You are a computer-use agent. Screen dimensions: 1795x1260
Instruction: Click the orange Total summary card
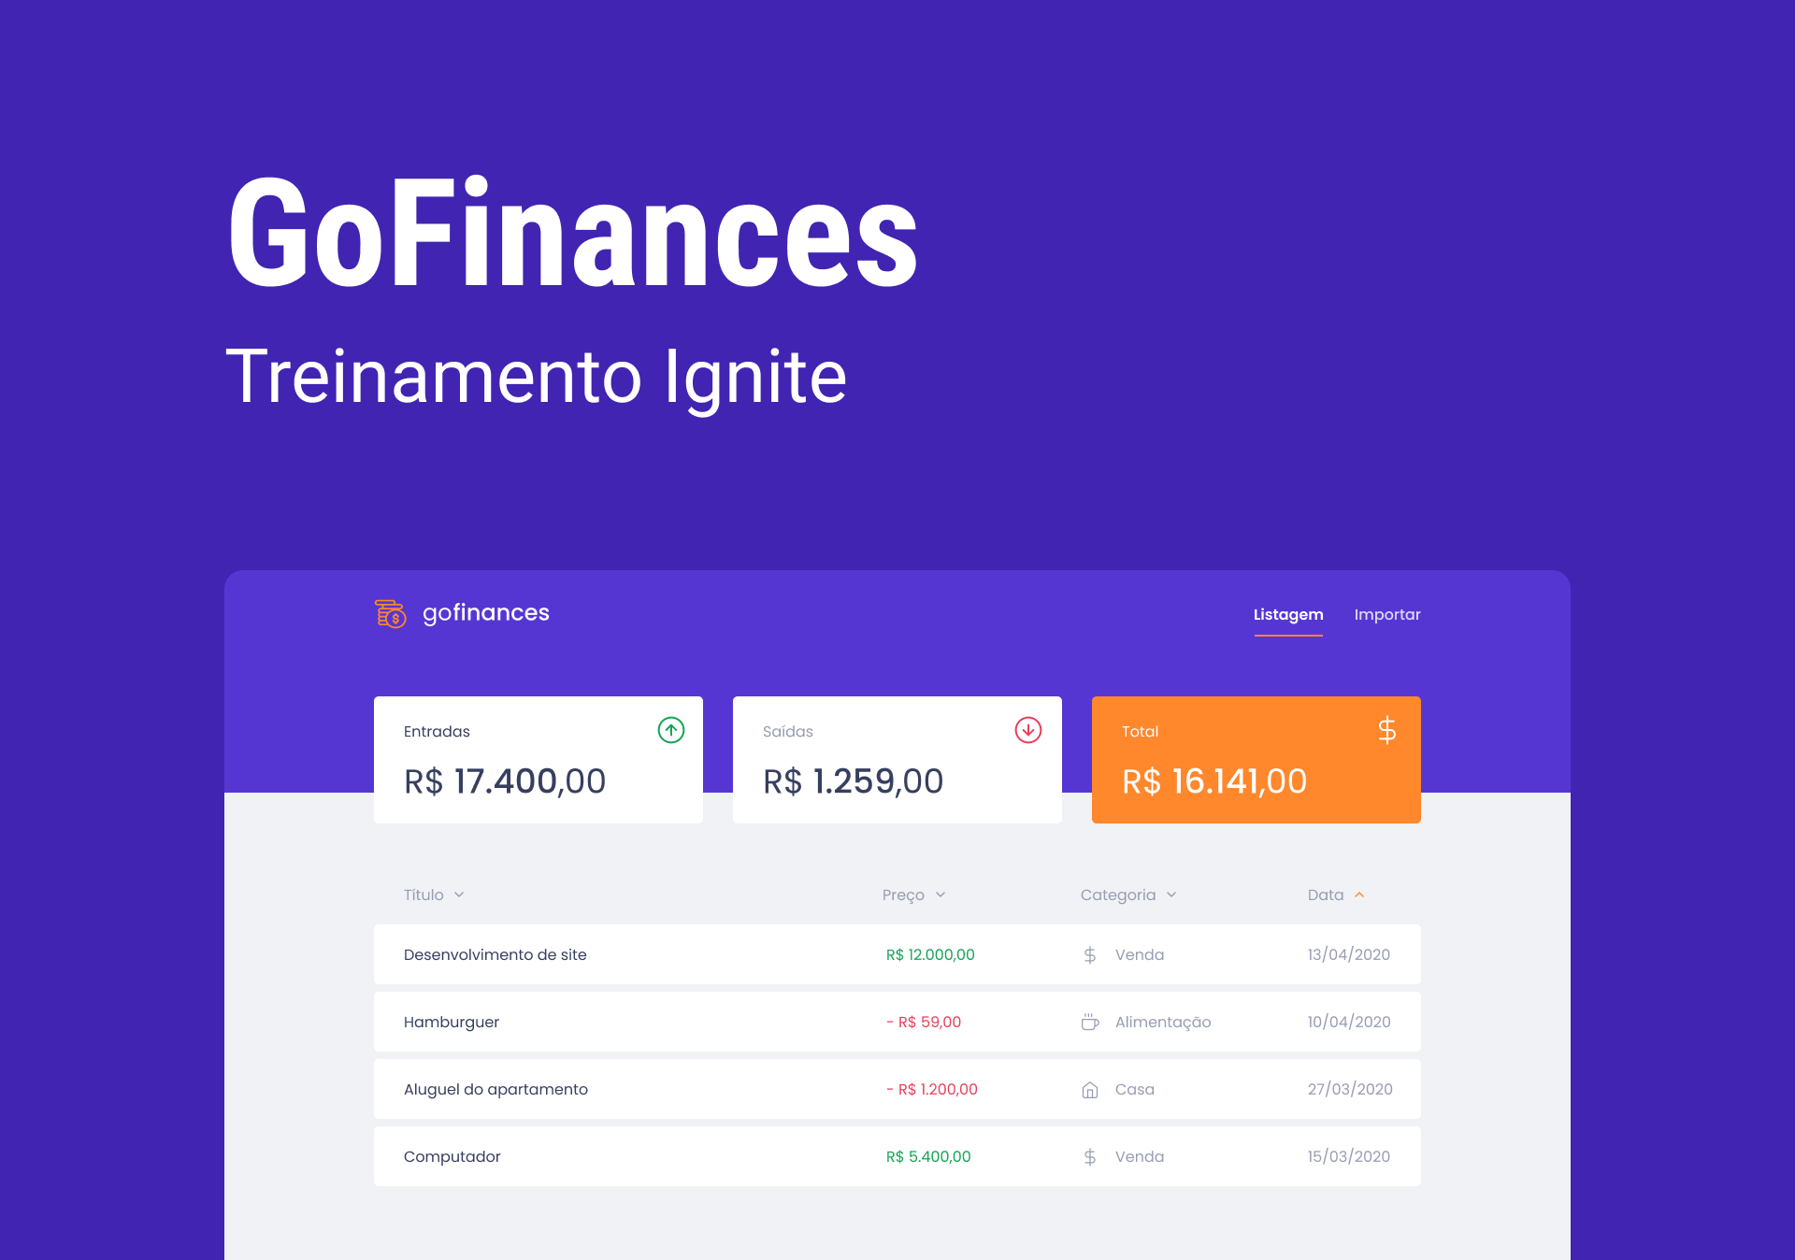[x=1256, y=760]
